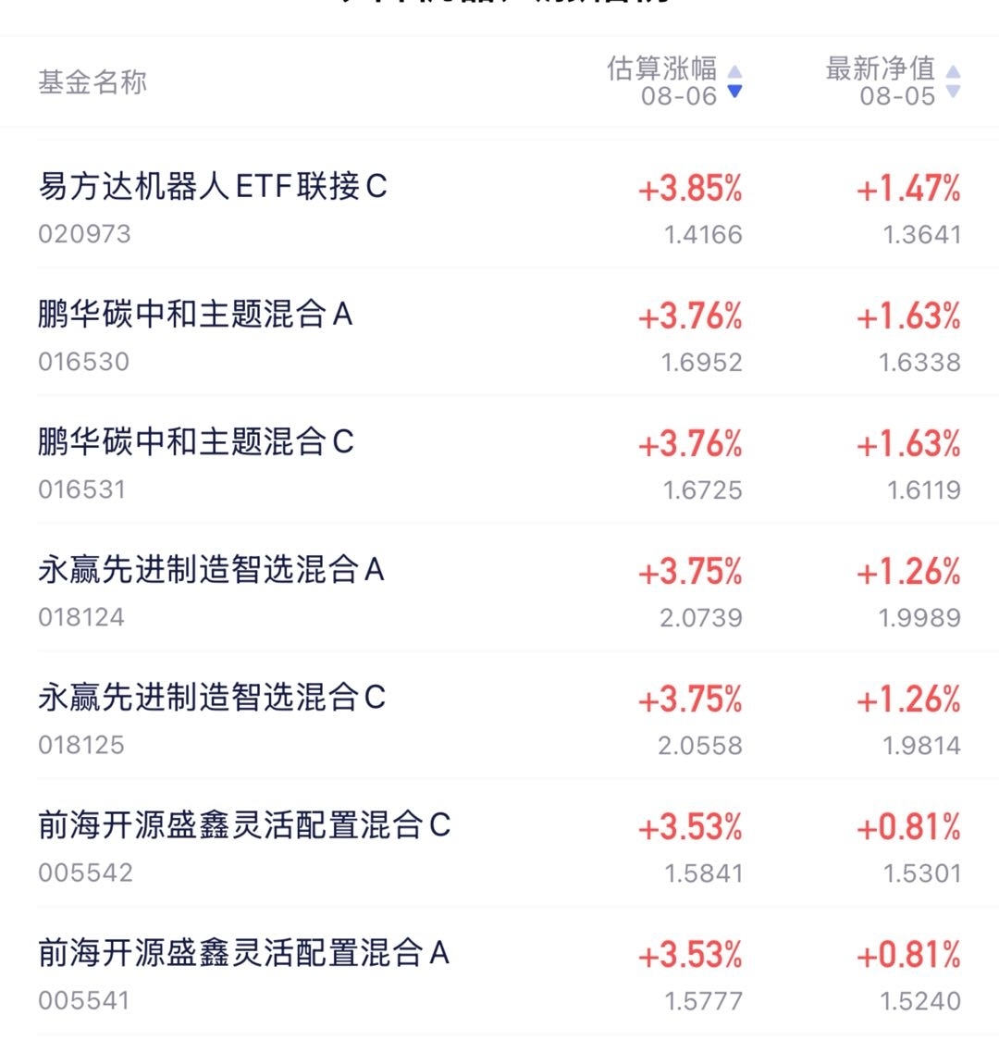The width and height of the screenshot is (999, 1040).
Task: Sort by 估算涨幅 column arrows
Action: click(734, 81)
